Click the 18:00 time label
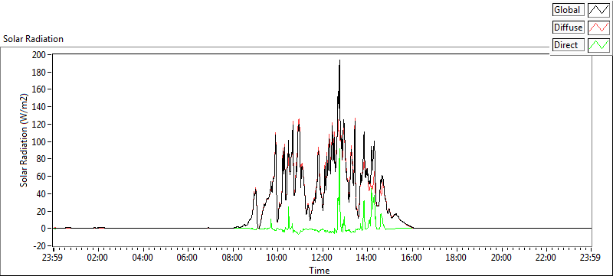This screenshot has width=613, height=276. 456,258
